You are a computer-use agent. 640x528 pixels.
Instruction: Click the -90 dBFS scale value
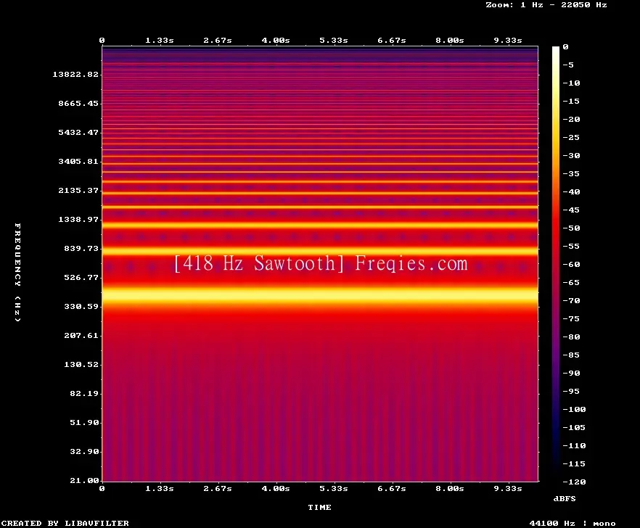click(571, 374)
